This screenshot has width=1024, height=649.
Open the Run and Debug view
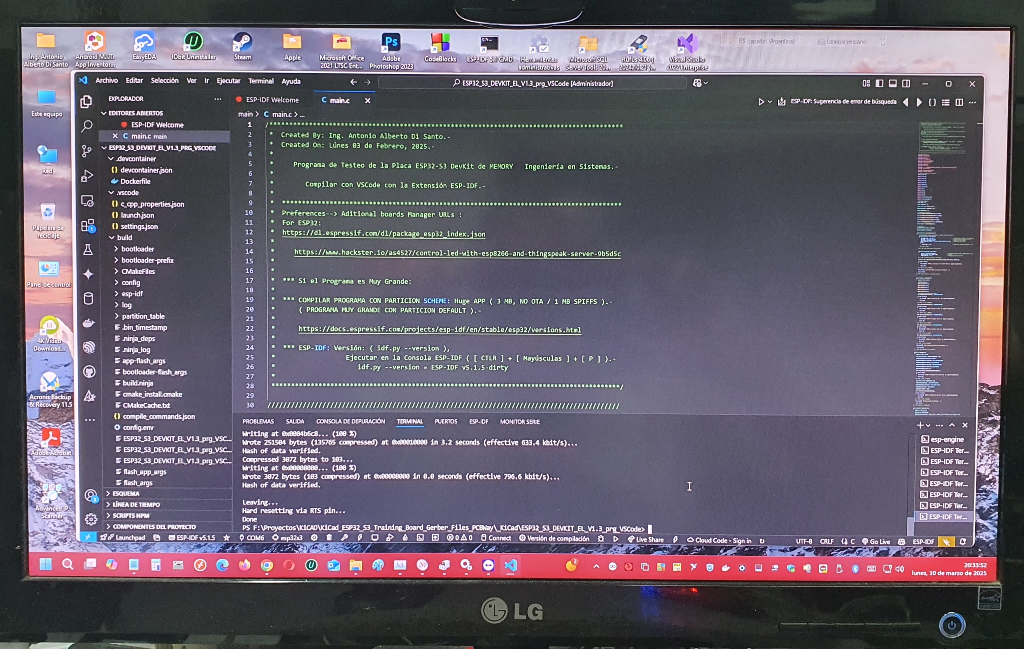click(87, 176)
